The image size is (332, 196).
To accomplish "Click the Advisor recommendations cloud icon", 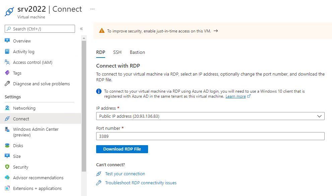I will [x=7, y=177].
